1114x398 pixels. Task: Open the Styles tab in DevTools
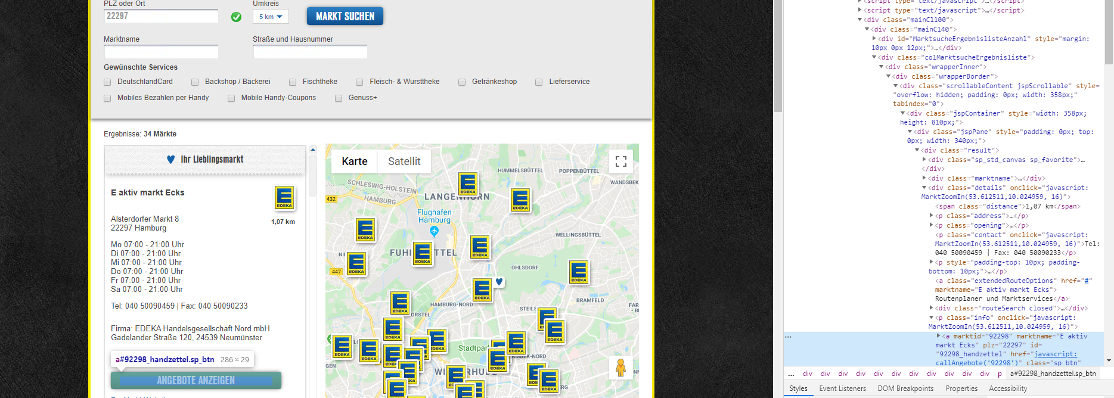[798, 388]
